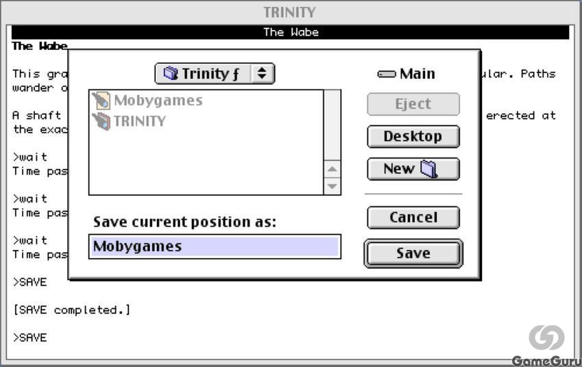Viewport: 582px width, 367px height.
Task: Cancel the save dialog
Action: click(x=413, y=218)
